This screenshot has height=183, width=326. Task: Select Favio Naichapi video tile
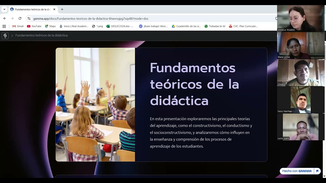tap(301, 100)
